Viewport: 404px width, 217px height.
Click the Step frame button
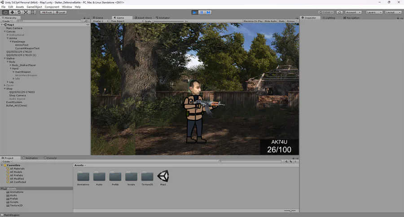pos(208,13)
